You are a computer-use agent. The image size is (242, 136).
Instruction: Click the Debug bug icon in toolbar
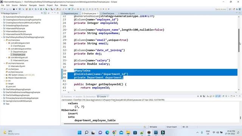click(36, 9)
